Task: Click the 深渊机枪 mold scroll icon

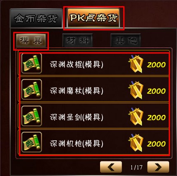Action: tap(31, 142)
